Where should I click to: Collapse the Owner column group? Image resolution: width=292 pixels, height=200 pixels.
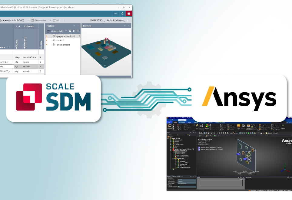coord(25,26)
